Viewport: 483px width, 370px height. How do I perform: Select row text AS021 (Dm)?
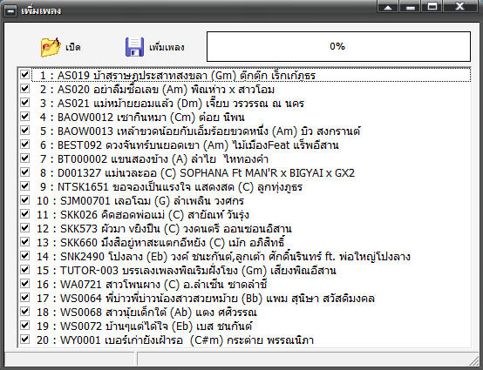click(172, 104)
